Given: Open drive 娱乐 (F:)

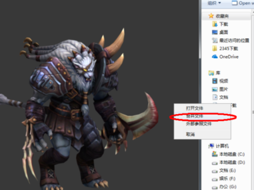Looking at the screenshot, I should point(227,179).
